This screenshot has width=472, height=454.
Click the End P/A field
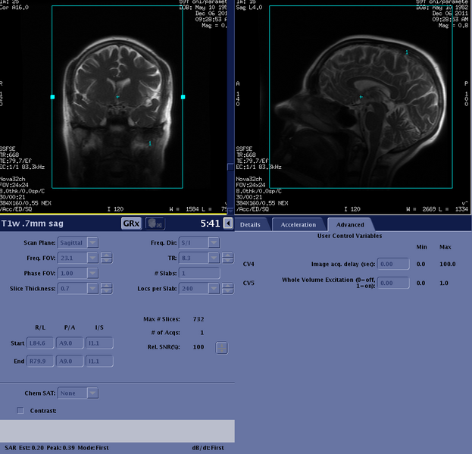pos(70,362)
